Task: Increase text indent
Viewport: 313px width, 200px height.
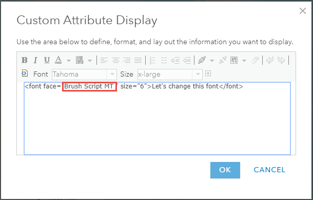Action: coord(175,60)
